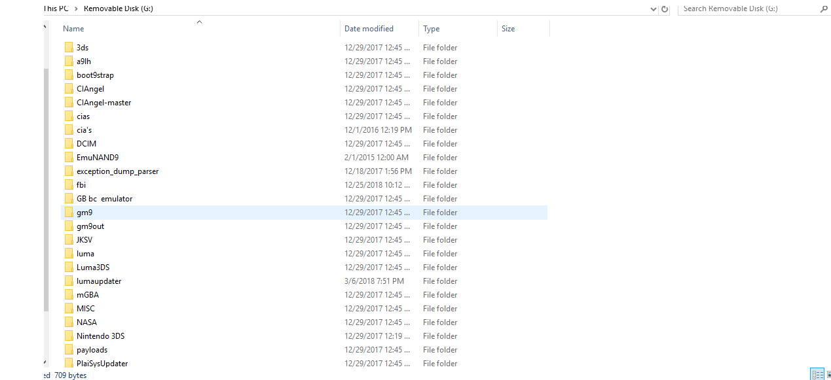This screenshot has height=380, width=831.
Task: Select the gm9out folder icon
Action: [69, 226]
